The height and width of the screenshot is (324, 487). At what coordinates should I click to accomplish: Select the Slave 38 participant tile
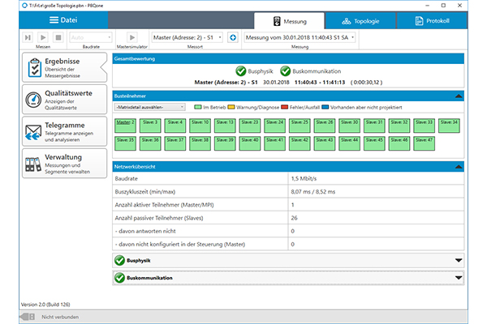tap(200, 143)
